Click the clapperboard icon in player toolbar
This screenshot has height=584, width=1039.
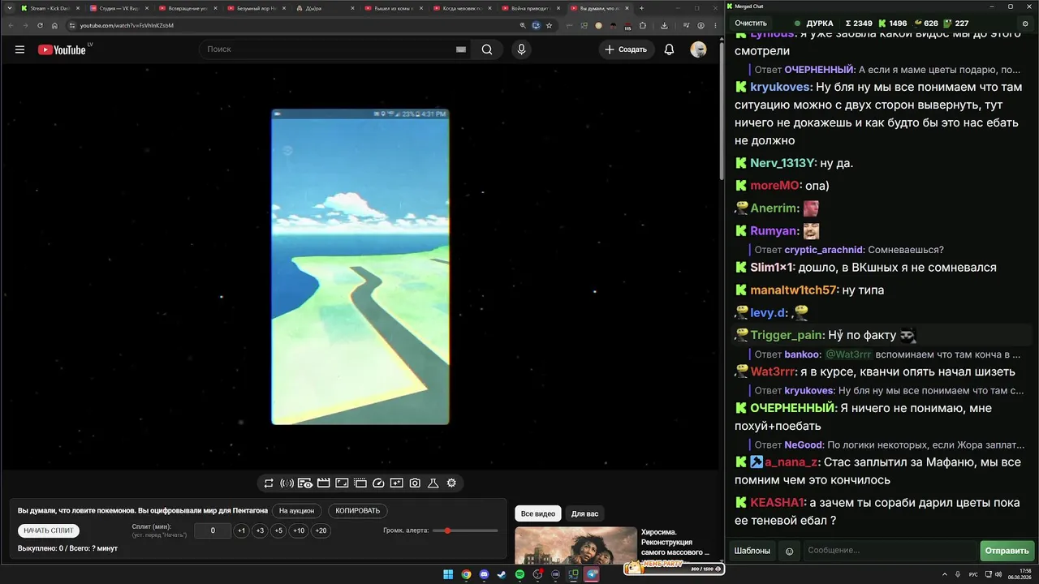click(323, 483)
